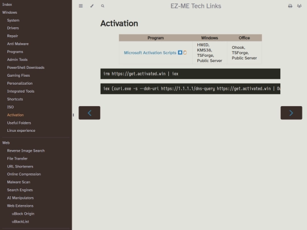Open the Integrated Tools page
307x230 pixels.
(x=20, y=91)
